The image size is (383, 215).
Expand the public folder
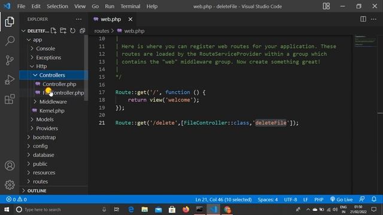[40, 164]
